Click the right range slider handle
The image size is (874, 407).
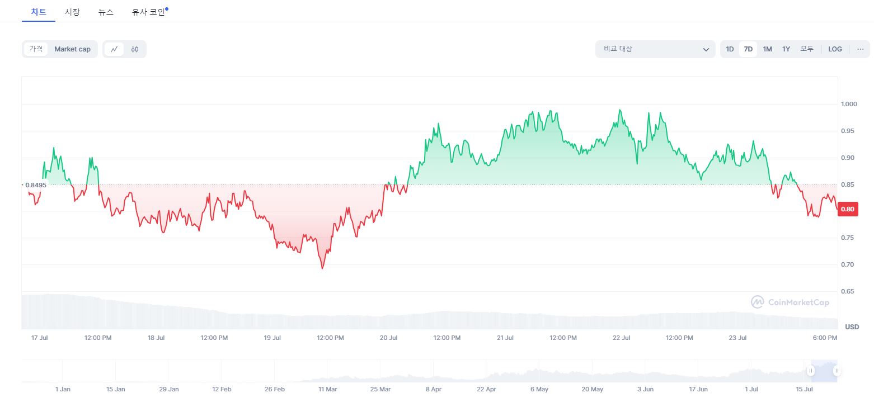click(x=837, y=371)
